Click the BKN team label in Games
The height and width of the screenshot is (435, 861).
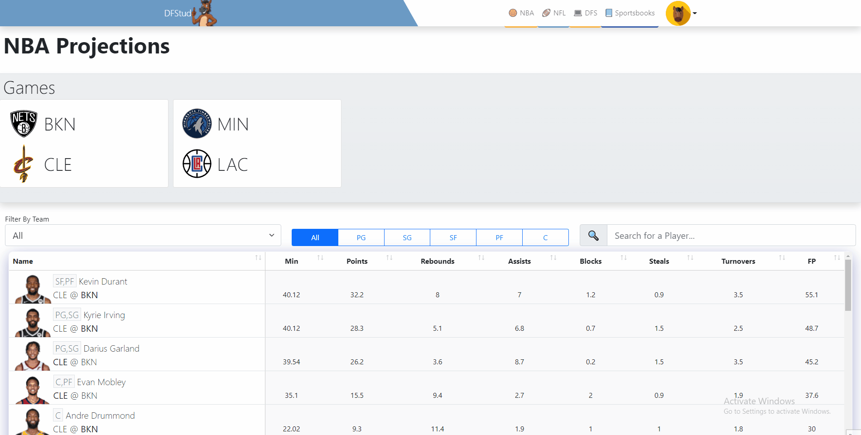(60, 124)
